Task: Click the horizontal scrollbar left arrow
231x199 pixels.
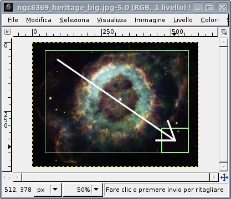Action: (17, 177)
